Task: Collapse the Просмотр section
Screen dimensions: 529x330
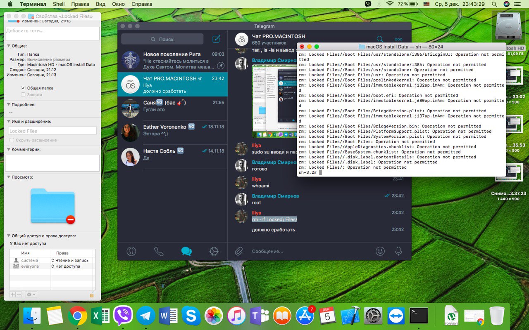Action: click(x=8, y=177)
